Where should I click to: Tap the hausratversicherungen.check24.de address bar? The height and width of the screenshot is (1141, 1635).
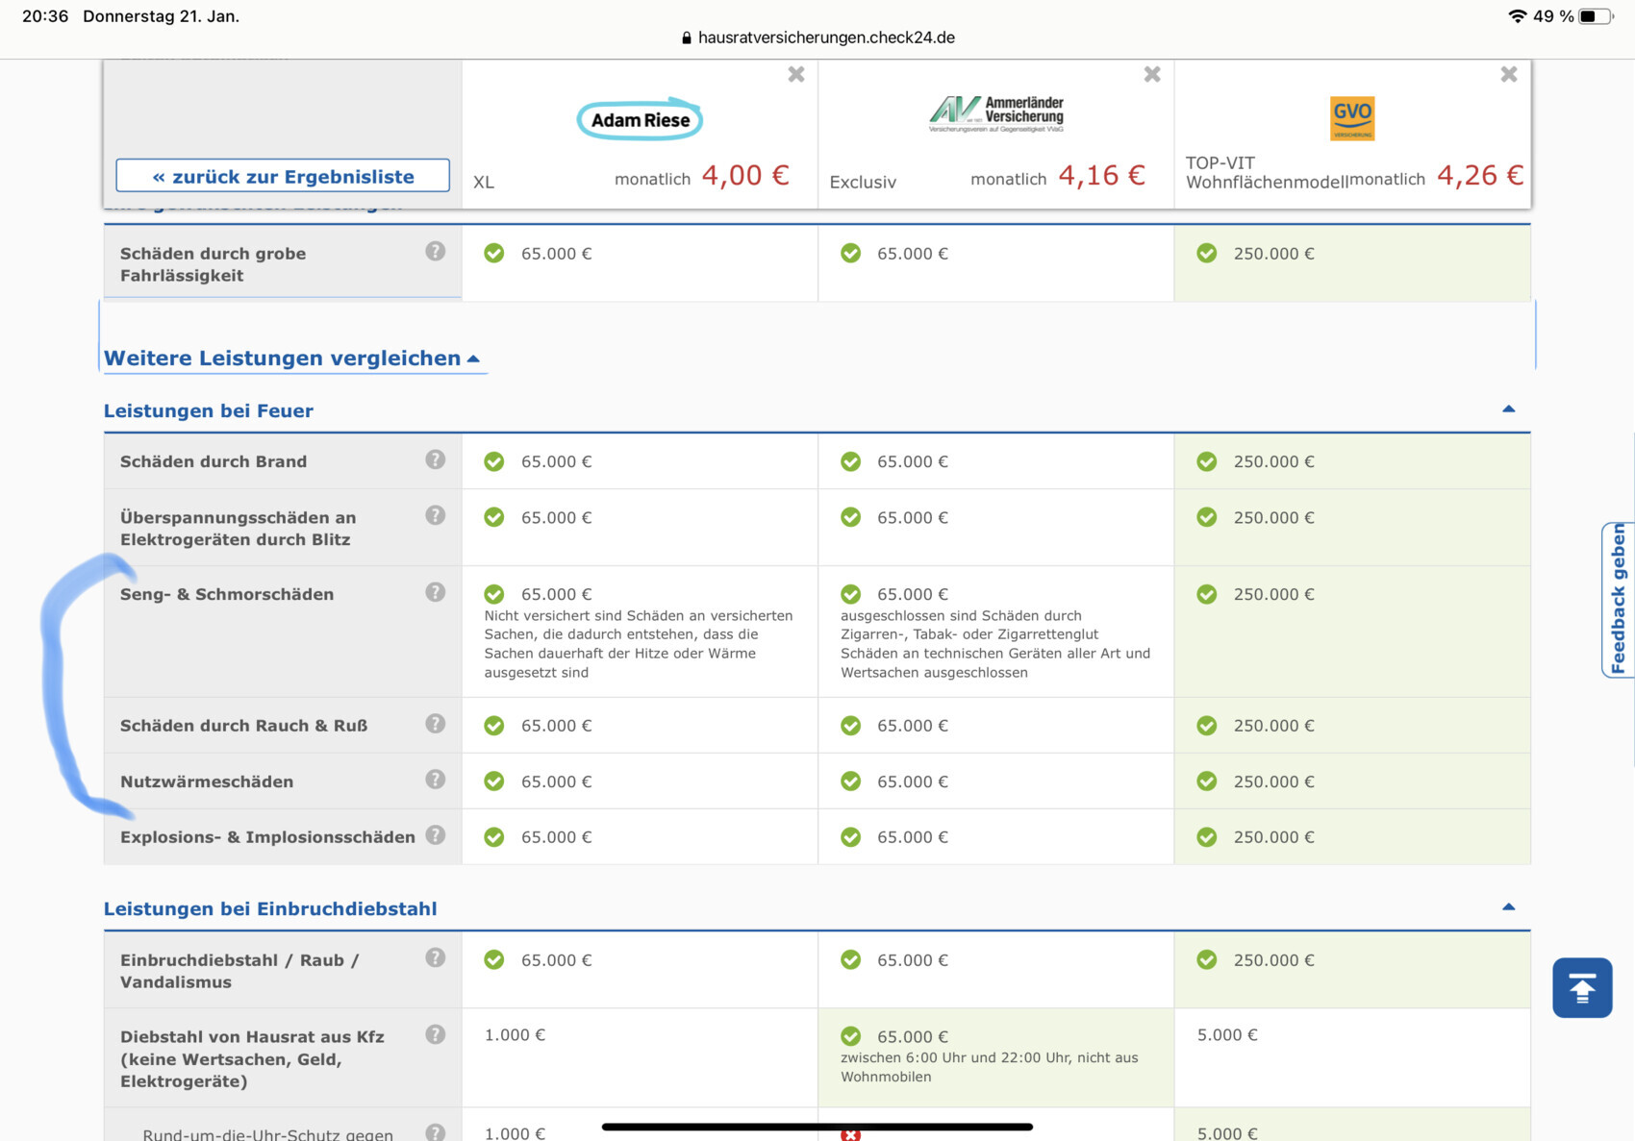point(817,37)
